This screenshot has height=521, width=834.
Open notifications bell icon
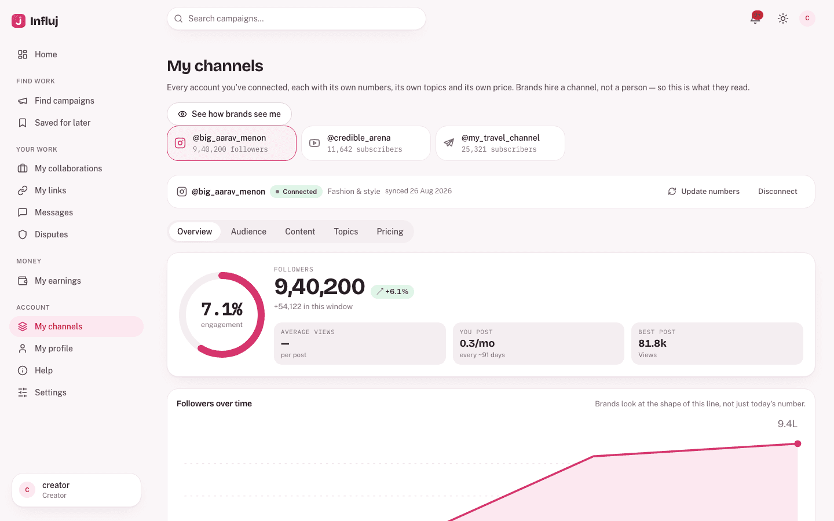point(755,19)
